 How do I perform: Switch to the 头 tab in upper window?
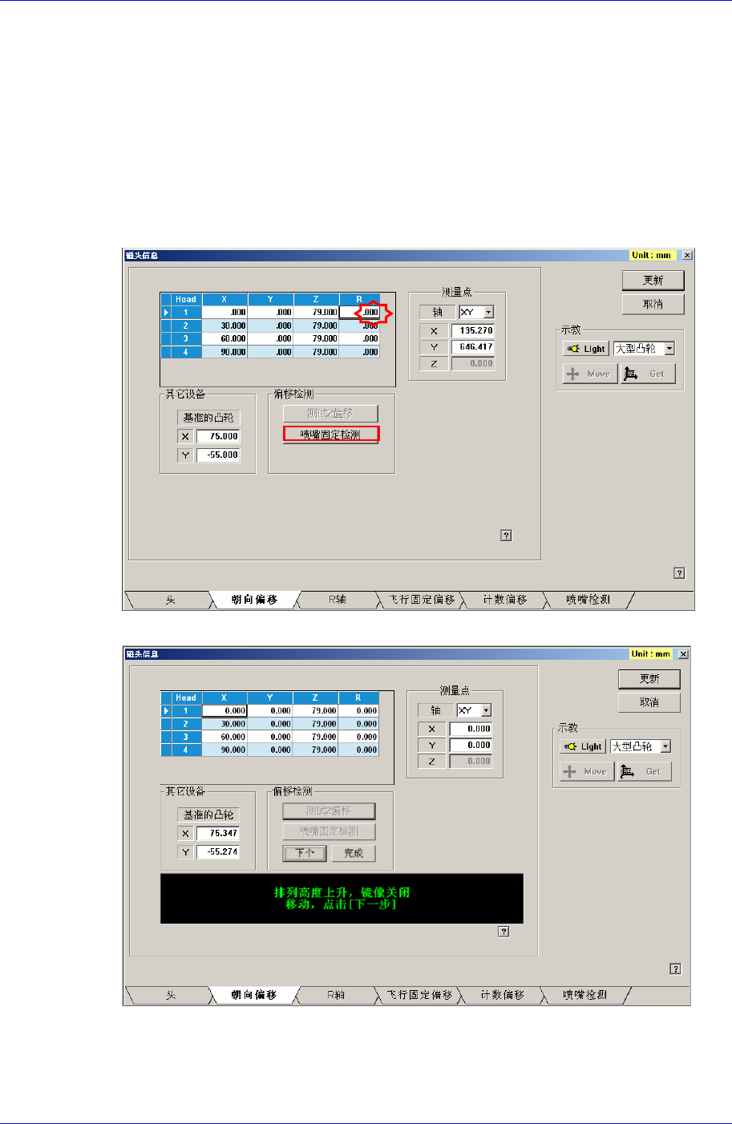click(170, 600)
